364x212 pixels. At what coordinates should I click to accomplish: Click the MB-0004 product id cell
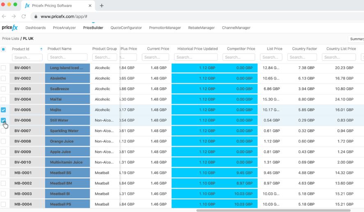tap(27, 204)
